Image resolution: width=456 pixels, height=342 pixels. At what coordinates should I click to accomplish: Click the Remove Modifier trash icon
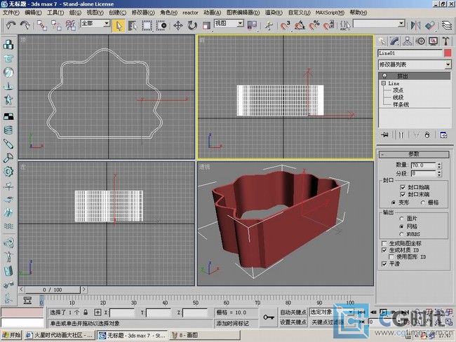[x=427, y=135]
